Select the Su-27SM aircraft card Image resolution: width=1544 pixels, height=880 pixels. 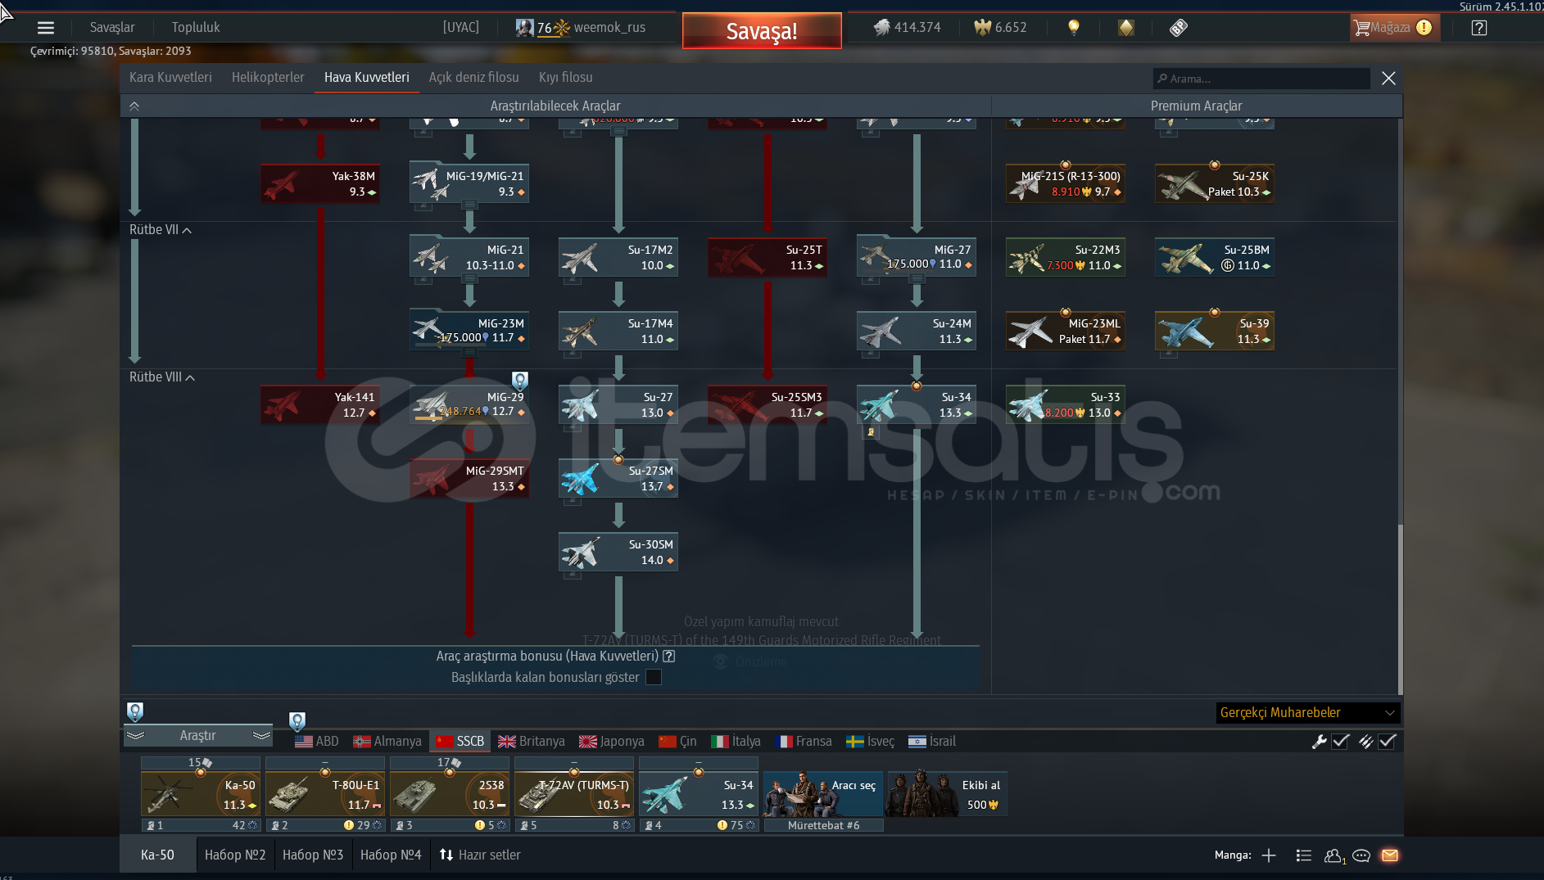point(618,478)
